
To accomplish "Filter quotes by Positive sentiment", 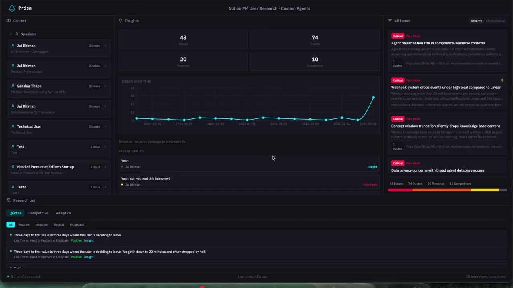I will click(24, 225).
